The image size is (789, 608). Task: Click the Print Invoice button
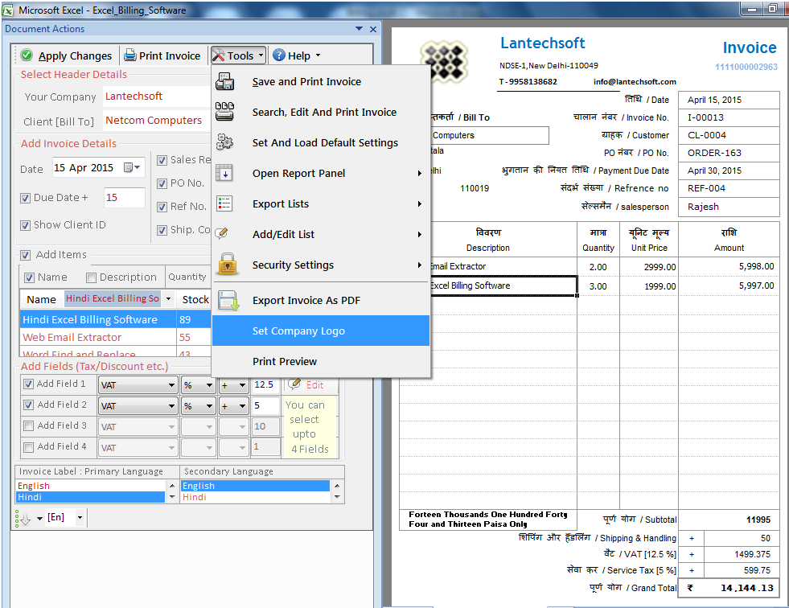coord(162,55)
